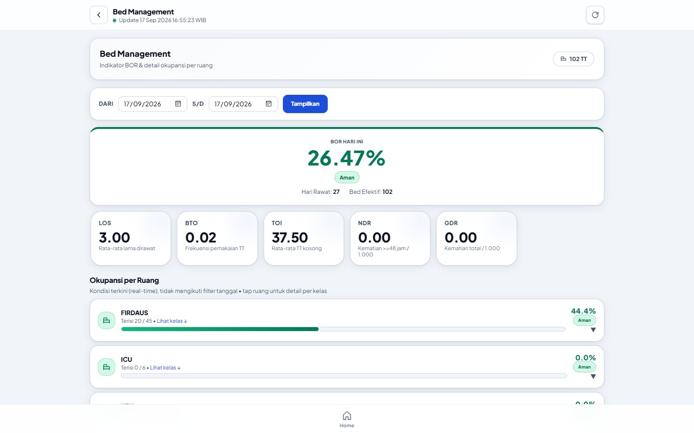Open the DARI date calendar picker

coord(178,104)
